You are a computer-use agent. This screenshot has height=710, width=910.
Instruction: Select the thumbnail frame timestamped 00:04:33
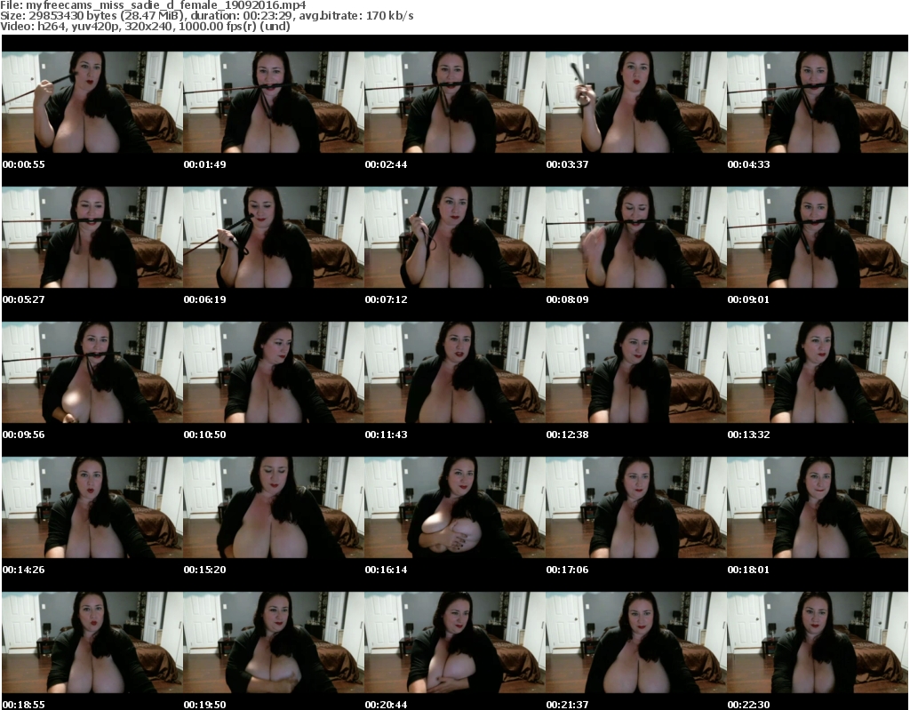coord(818,102)
